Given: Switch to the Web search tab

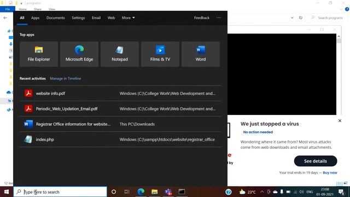Looking at the screenshot, I should [111, 18].
